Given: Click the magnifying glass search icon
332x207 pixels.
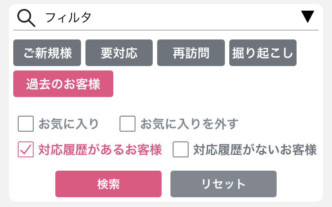Looking at the screenshot, I should 26,18.
